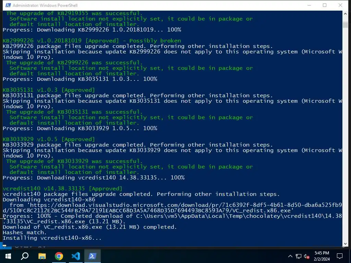Image resolution: width=351 pixels, height=263 pixels.
Task: Launch File Explorer from taskbar
Action: (42, 256)
